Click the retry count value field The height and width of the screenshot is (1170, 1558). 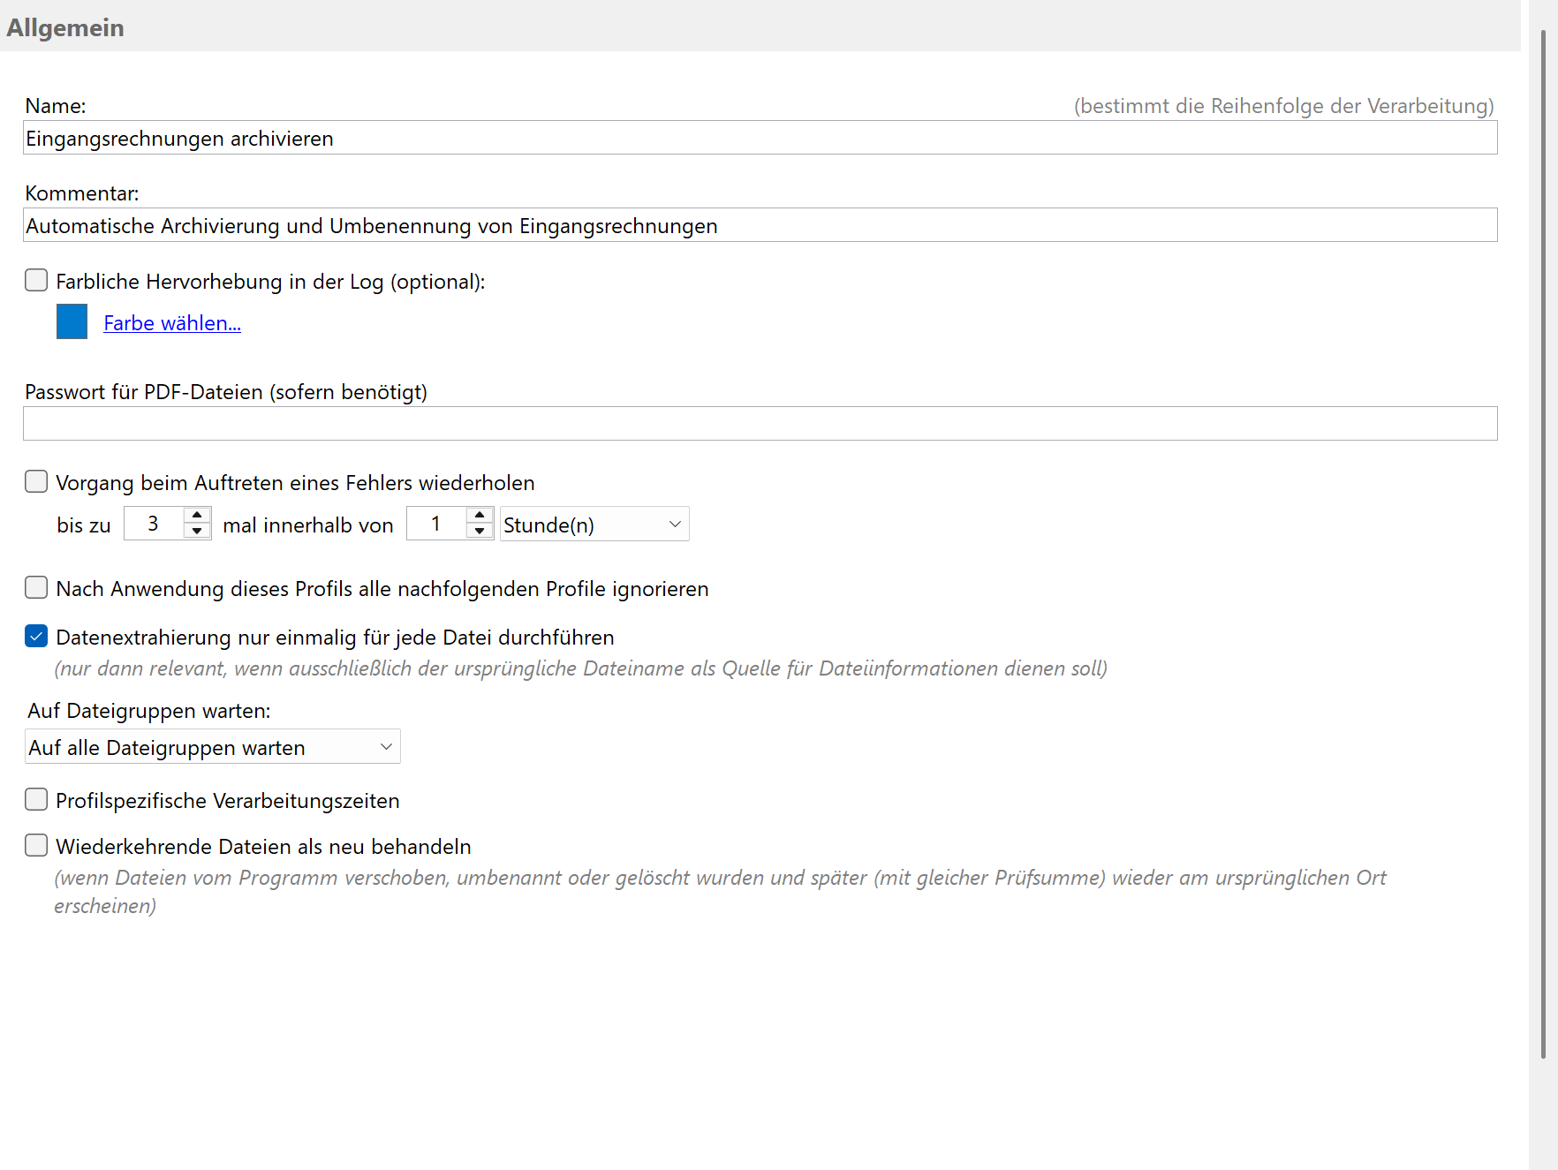coord(154,525)
